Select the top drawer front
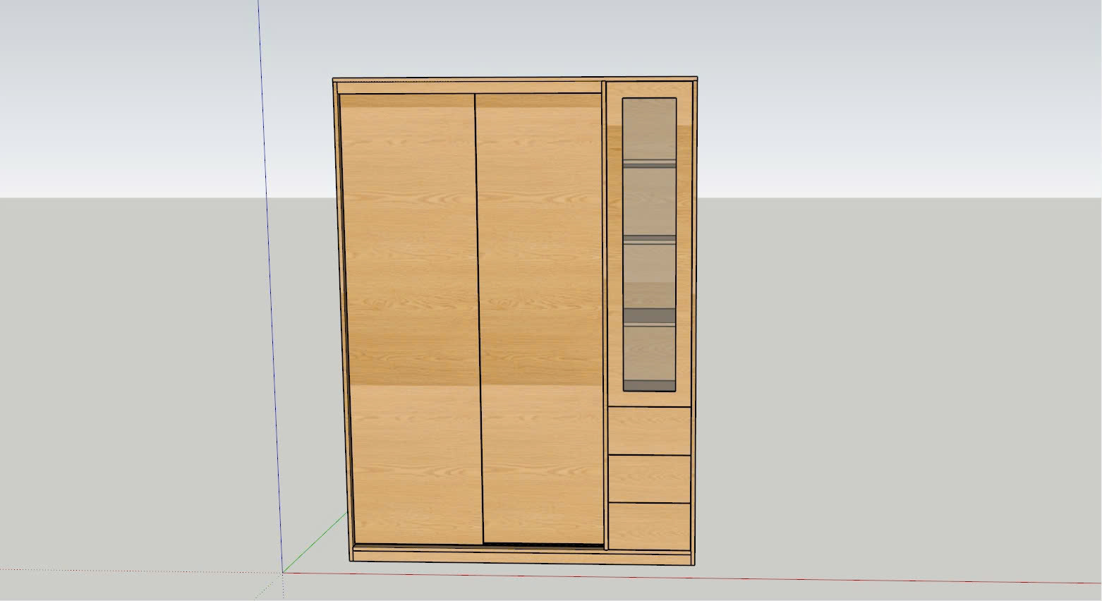Image resolution: width=1102 pixels, height=601 pixels. [649, 431]
